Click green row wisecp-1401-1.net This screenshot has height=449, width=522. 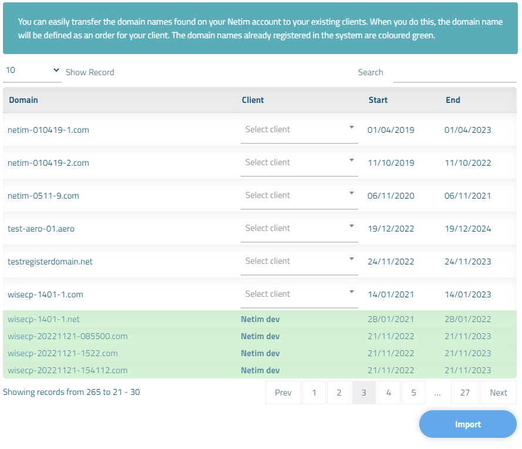pyautogui.click(x=260, y=319)
